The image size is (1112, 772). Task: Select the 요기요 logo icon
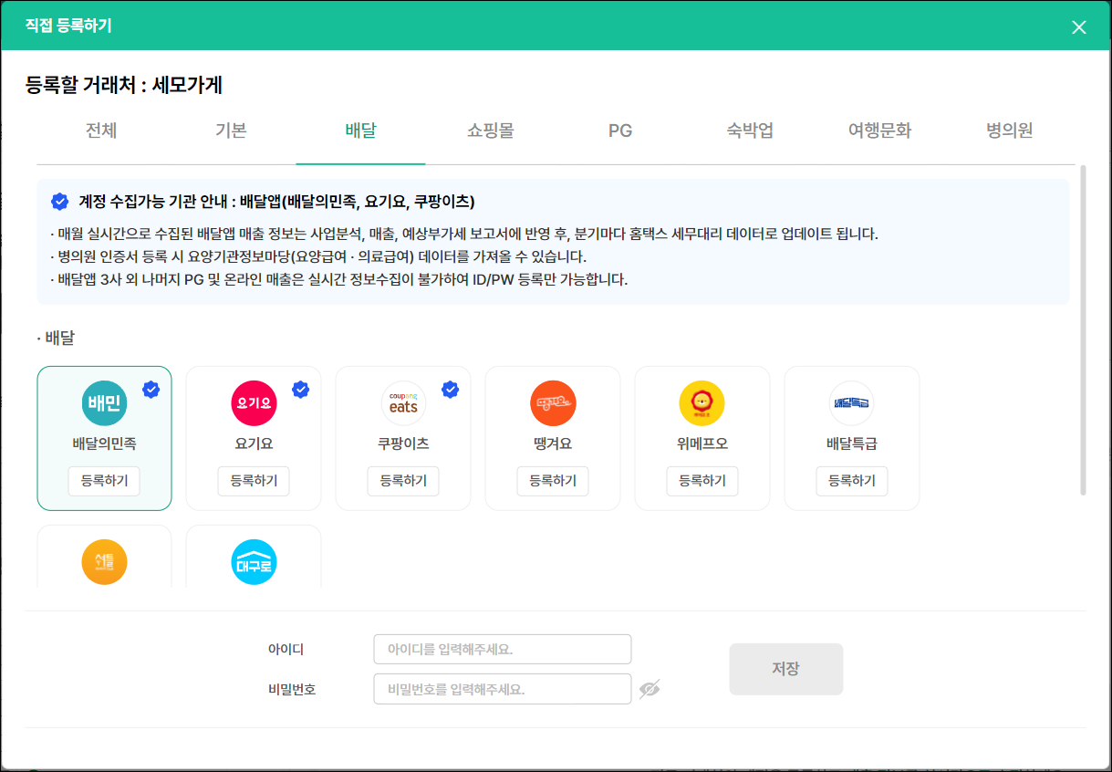tap(254, 403)
